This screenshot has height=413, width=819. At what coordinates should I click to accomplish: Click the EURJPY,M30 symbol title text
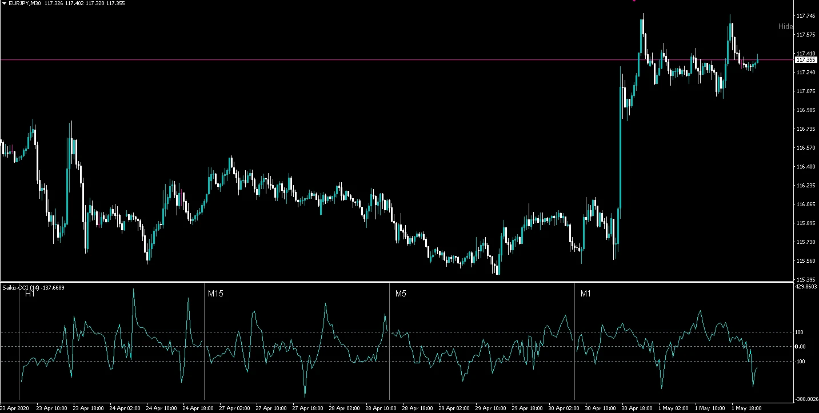(26, 3)
